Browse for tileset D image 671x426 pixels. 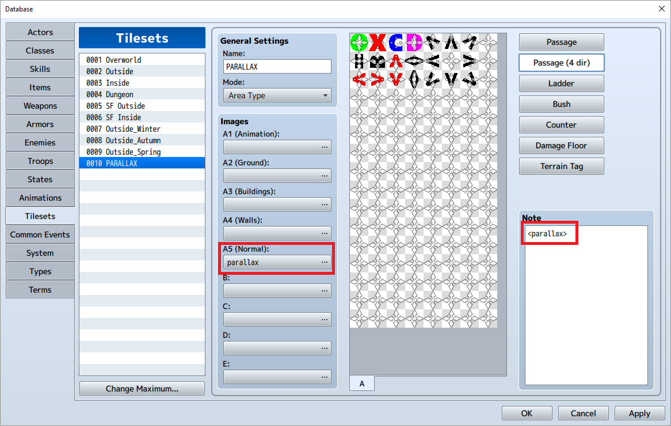277,348
